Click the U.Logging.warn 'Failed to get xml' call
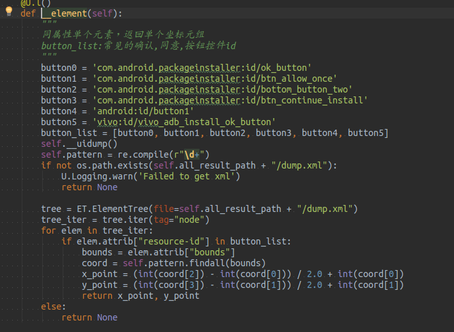Viewport: 454px width, 332px height. coord(150,176)
